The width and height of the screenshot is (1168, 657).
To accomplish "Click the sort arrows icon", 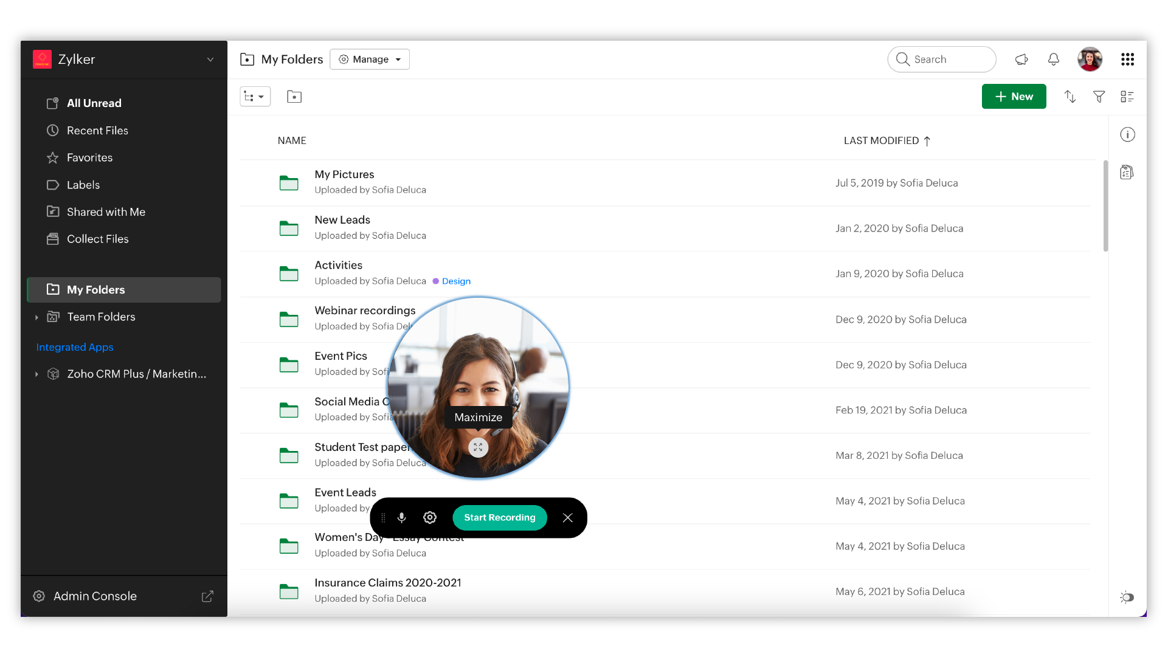I will pos(1070,97).
